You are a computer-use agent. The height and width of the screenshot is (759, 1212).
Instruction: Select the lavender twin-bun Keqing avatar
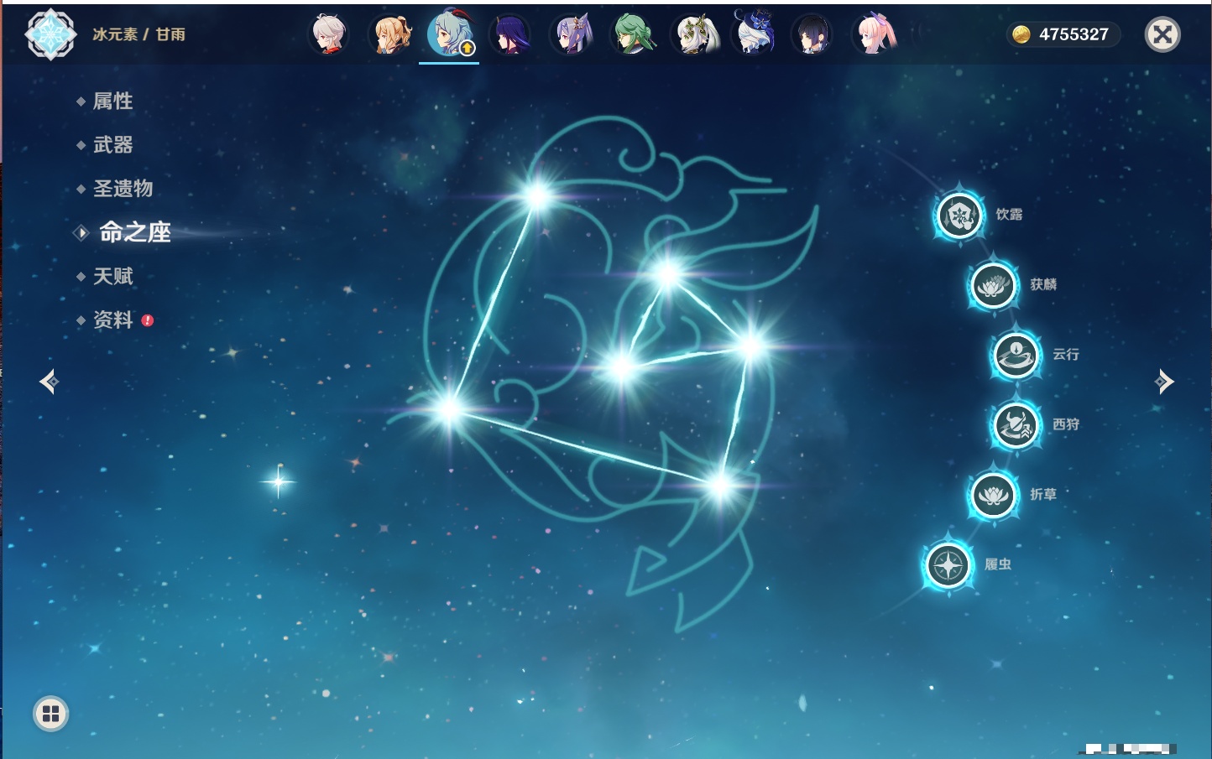click(572, 34)
